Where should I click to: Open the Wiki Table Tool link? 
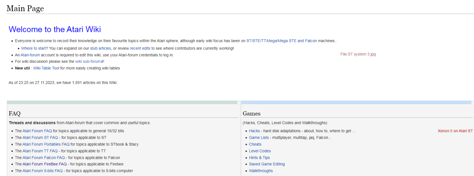(x=46, y=68)
